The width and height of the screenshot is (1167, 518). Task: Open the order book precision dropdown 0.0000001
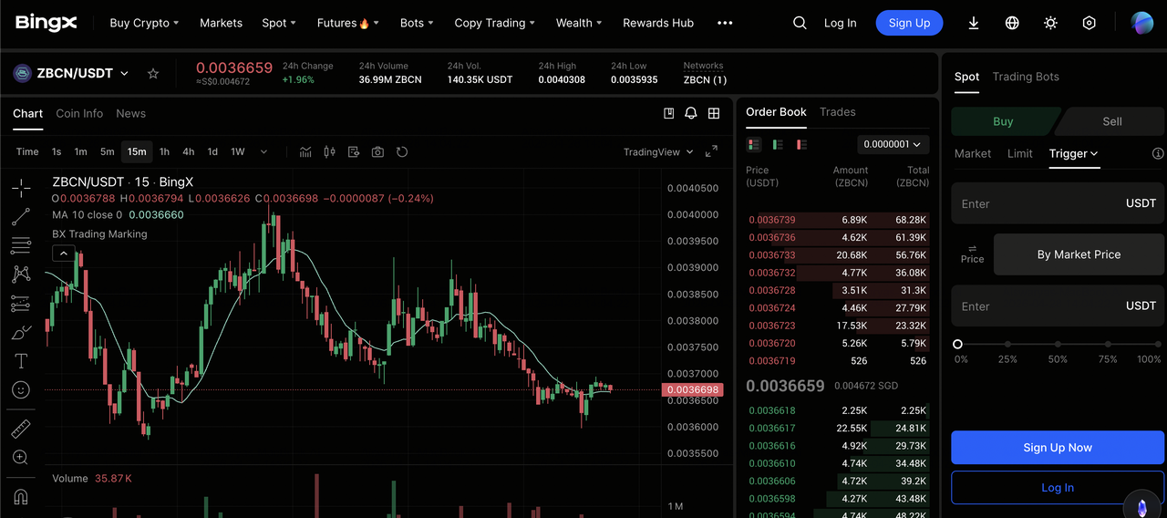click(893, 144)
